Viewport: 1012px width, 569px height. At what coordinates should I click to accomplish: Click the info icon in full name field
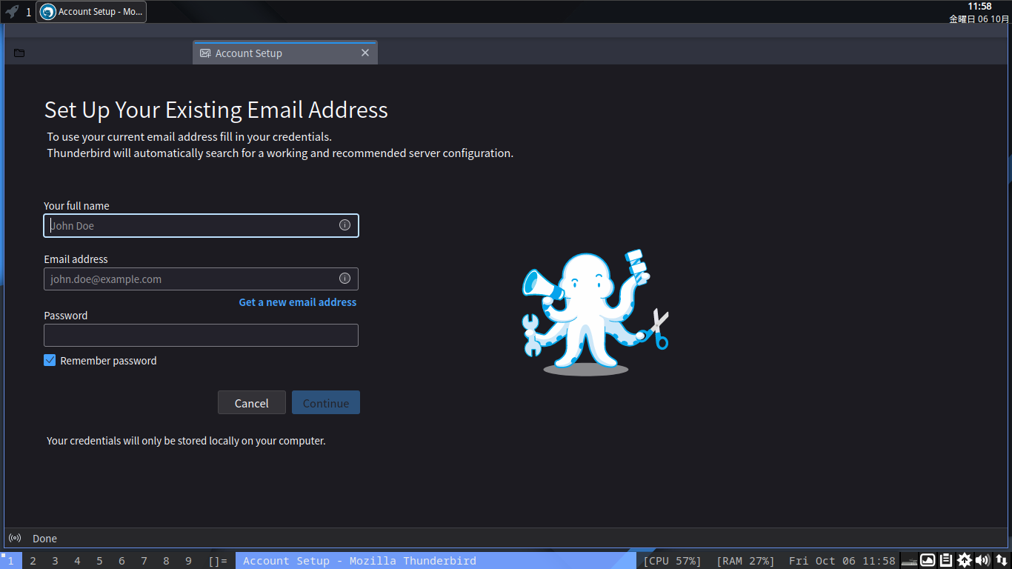(x=344, y=225)
